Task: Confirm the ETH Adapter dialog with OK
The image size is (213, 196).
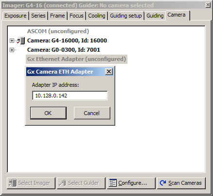Action: [x=48, y=113]
